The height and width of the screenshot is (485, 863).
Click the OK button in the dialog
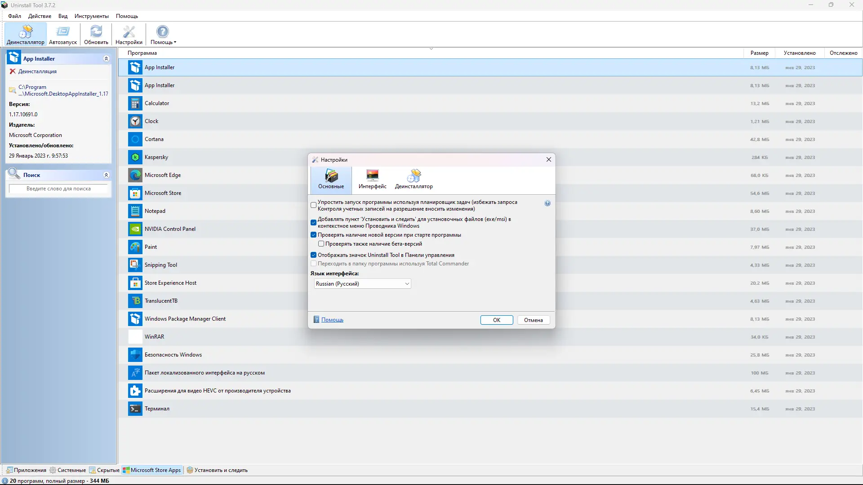[x=496, y=320]
